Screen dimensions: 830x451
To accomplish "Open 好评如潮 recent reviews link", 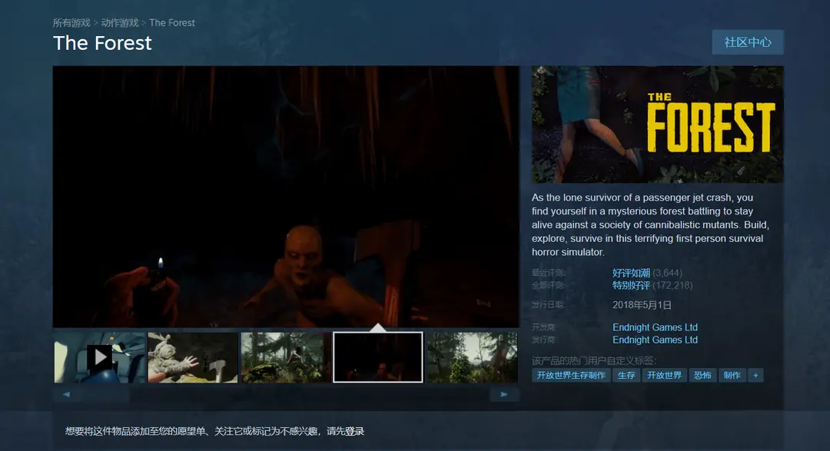I will (631, 274).
